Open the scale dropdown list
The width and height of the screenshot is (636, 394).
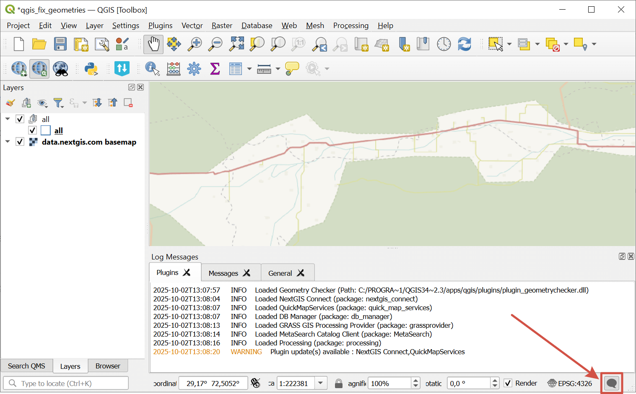(321, 383)
